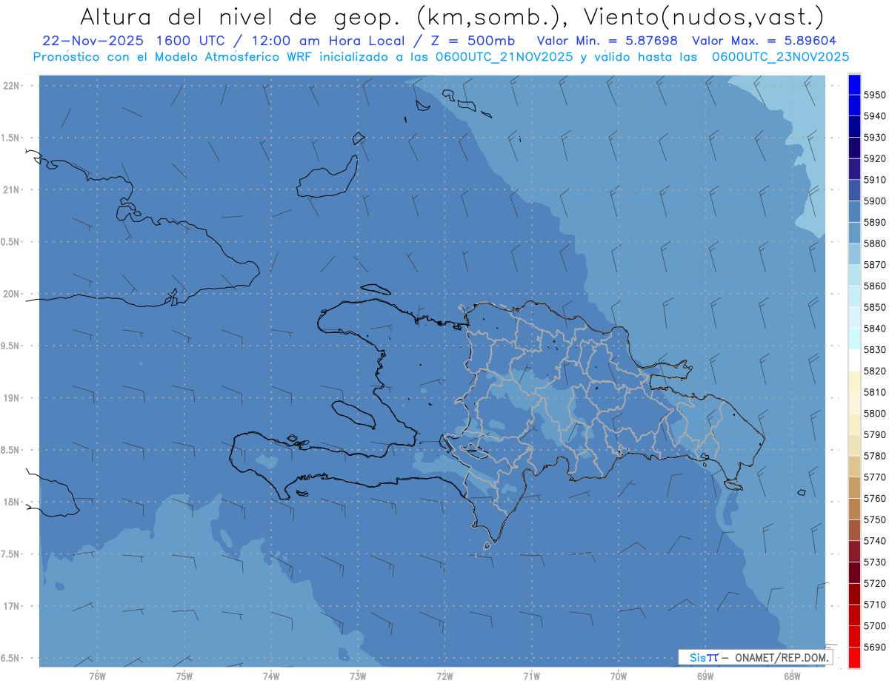Click the 21N latitude axis label

(x=11, y=190)
